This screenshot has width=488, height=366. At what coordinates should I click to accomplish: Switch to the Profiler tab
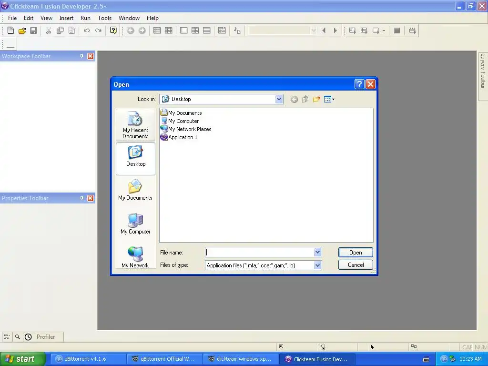pyautogui.click(x=43, y=337)
